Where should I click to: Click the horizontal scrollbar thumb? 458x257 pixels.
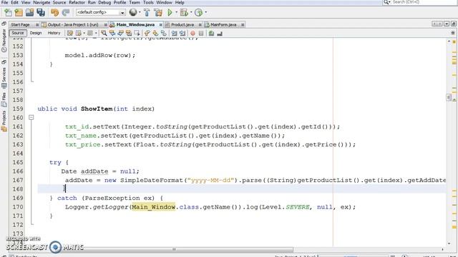[x=174, y=249]
